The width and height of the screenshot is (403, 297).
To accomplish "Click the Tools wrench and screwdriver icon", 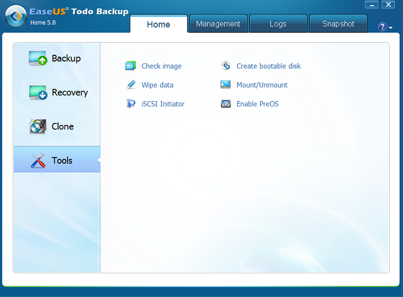I will point(38,161).
